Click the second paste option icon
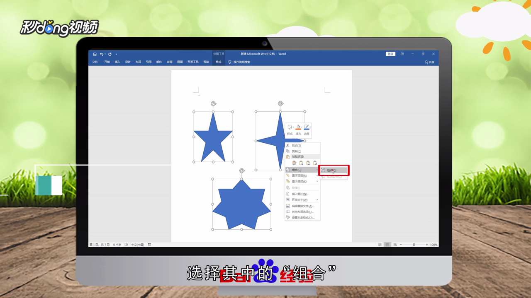The height and width of the screenshot is (298, 531). point(301,163)
